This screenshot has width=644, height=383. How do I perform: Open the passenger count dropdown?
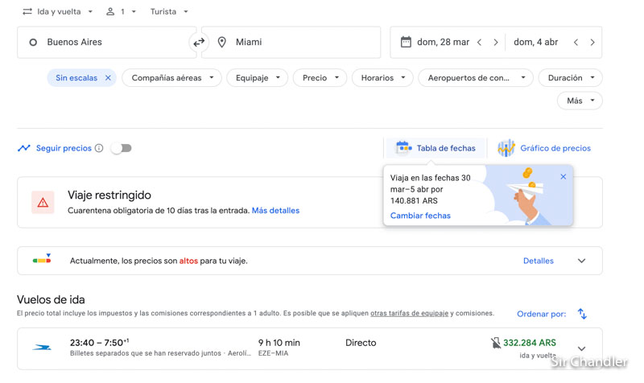tap(122, 12)
